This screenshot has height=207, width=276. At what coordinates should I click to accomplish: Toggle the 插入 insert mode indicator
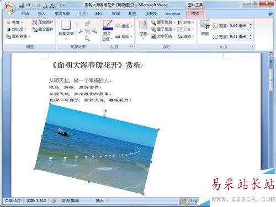99,200
